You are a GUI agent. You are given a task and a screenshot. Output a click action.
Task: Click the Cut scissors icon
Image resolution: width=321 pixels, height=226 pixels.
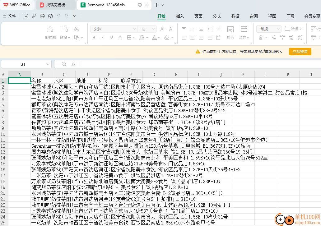point(76,29)
